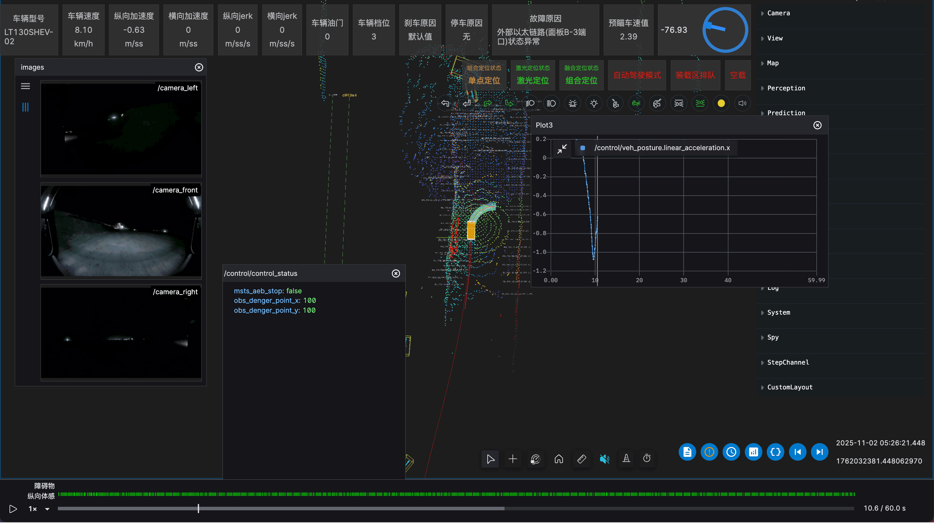
Task: Click the beacon warning light icon
Action: coord(573,103)
